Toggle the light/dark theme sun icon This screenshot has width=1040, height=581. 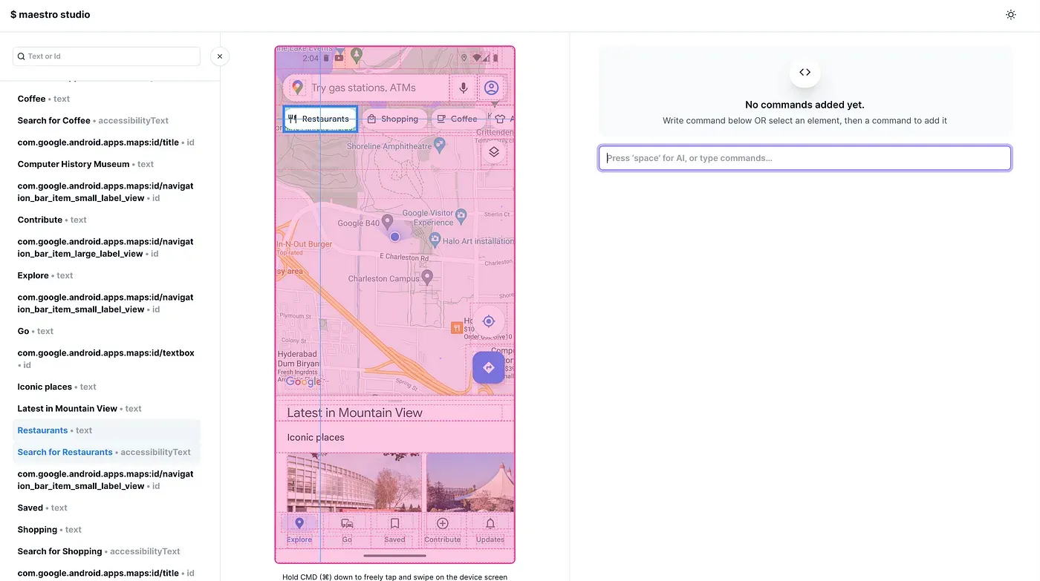pos(1010,15)
